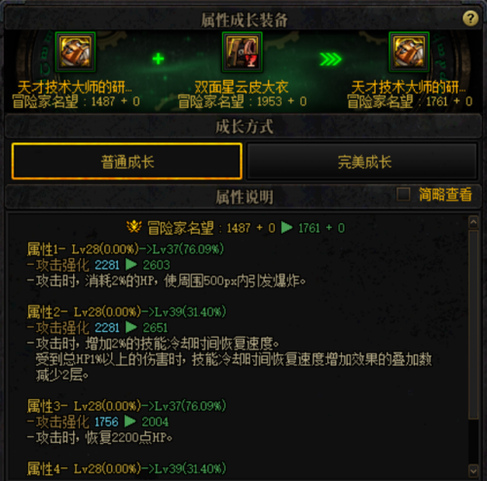Viewport: 487px width, 481px height.
Task: Click green arrow beside 属性1 攻击强化 2281
Action: (x=131, y=265)
